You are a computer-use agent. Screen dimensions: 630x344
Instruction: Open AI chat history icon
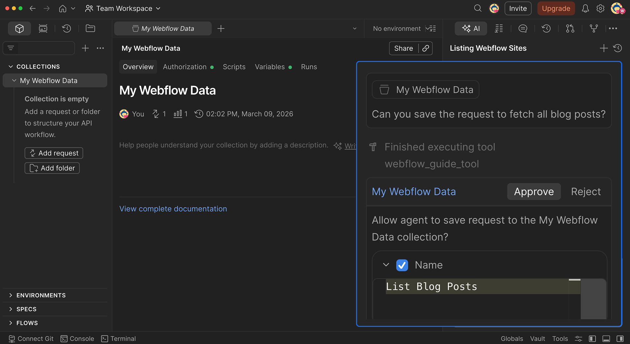(617, 48)
